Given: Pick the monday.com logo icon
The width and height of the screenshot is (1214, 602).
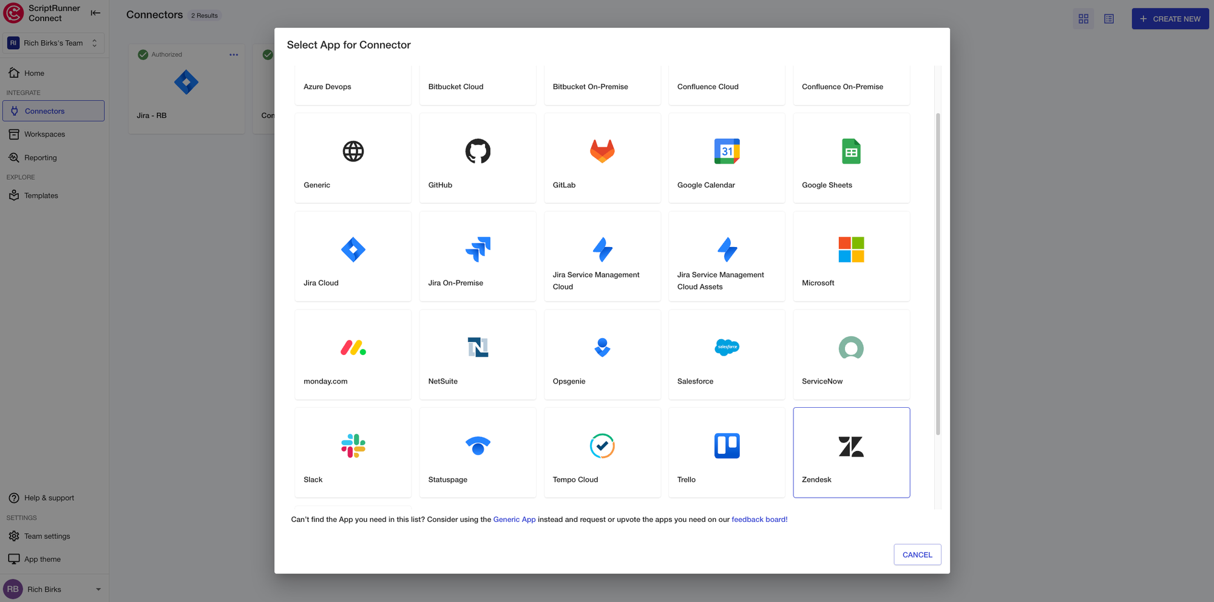Looking at the screenshot, I should [353, 348].
